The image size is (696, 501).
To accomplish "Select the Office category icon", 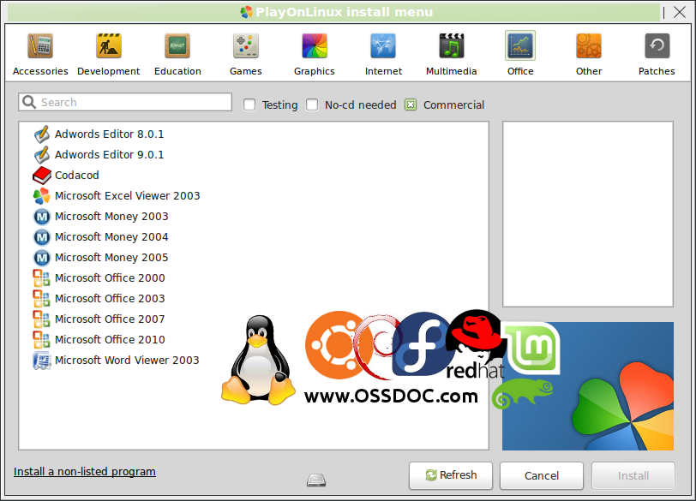I will tap(520, 45).
